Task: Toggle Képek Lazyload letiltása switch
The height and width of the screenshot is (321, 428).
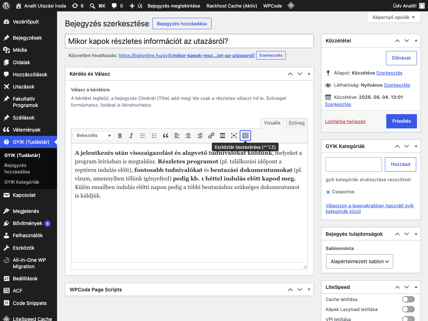Action: click(408, 309)
